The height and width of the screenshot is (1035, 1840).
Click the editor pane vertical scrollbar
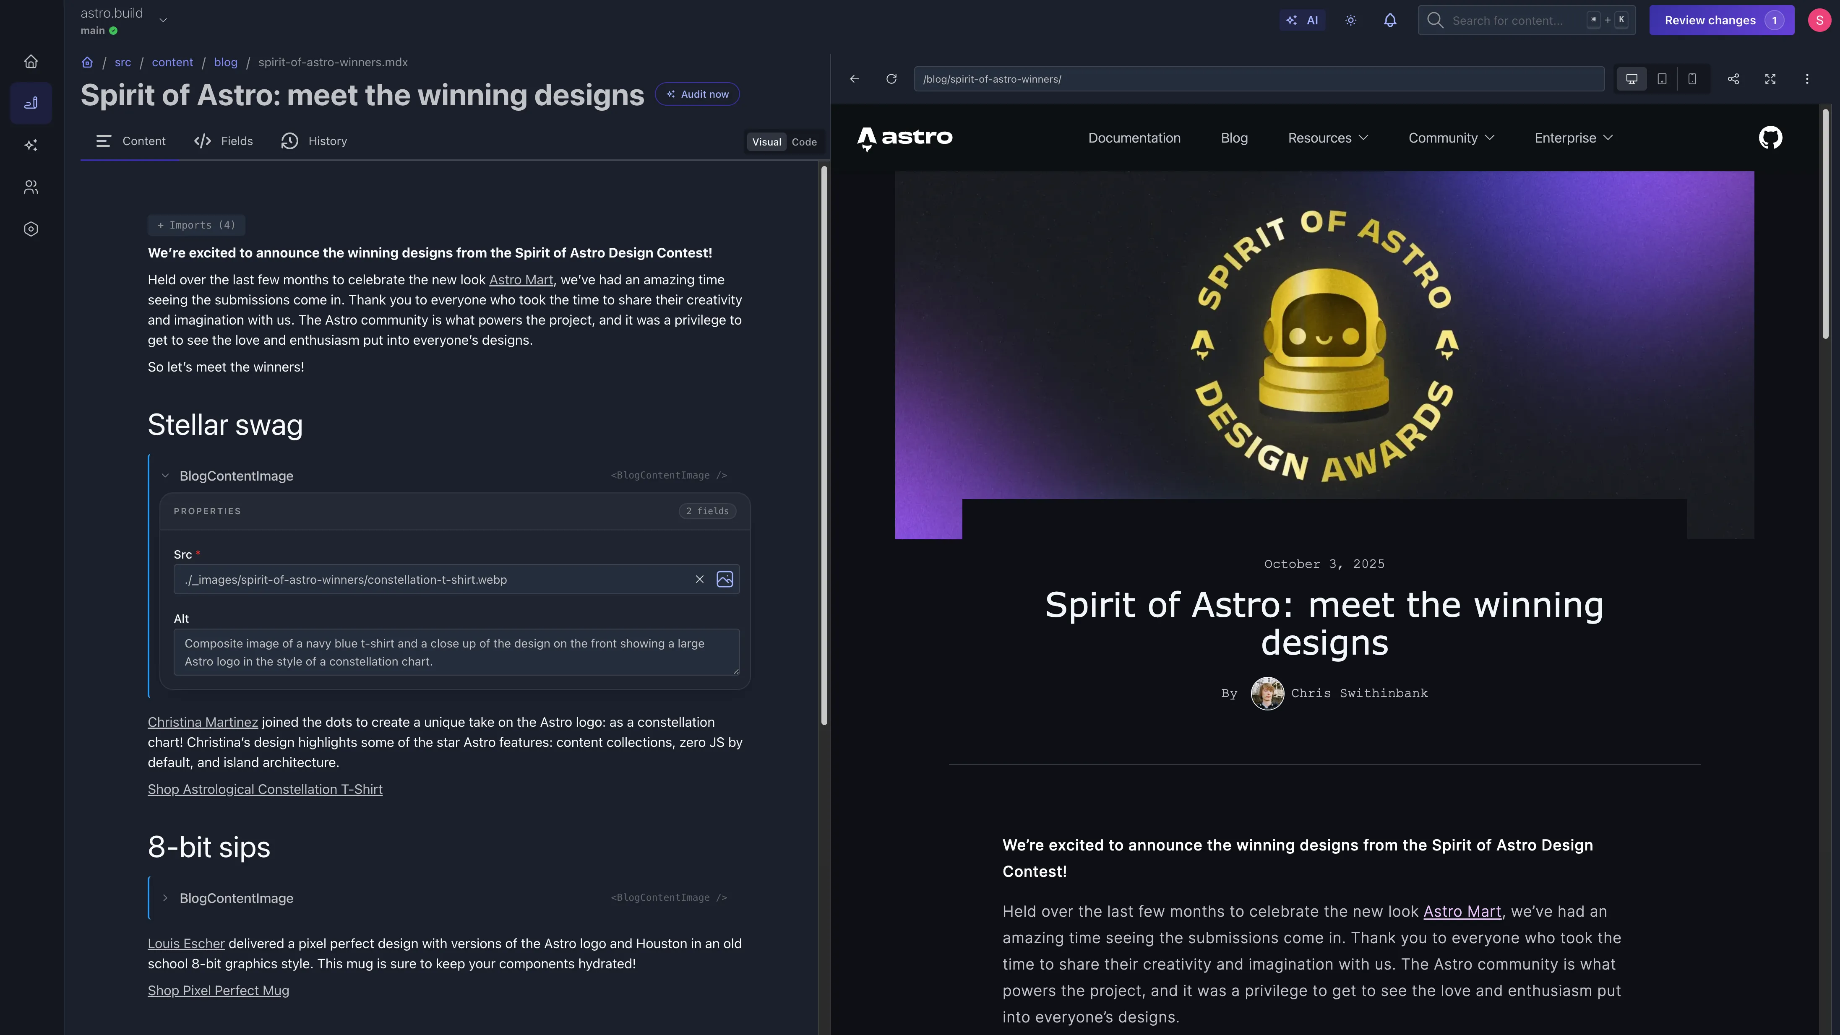[824, 445]
